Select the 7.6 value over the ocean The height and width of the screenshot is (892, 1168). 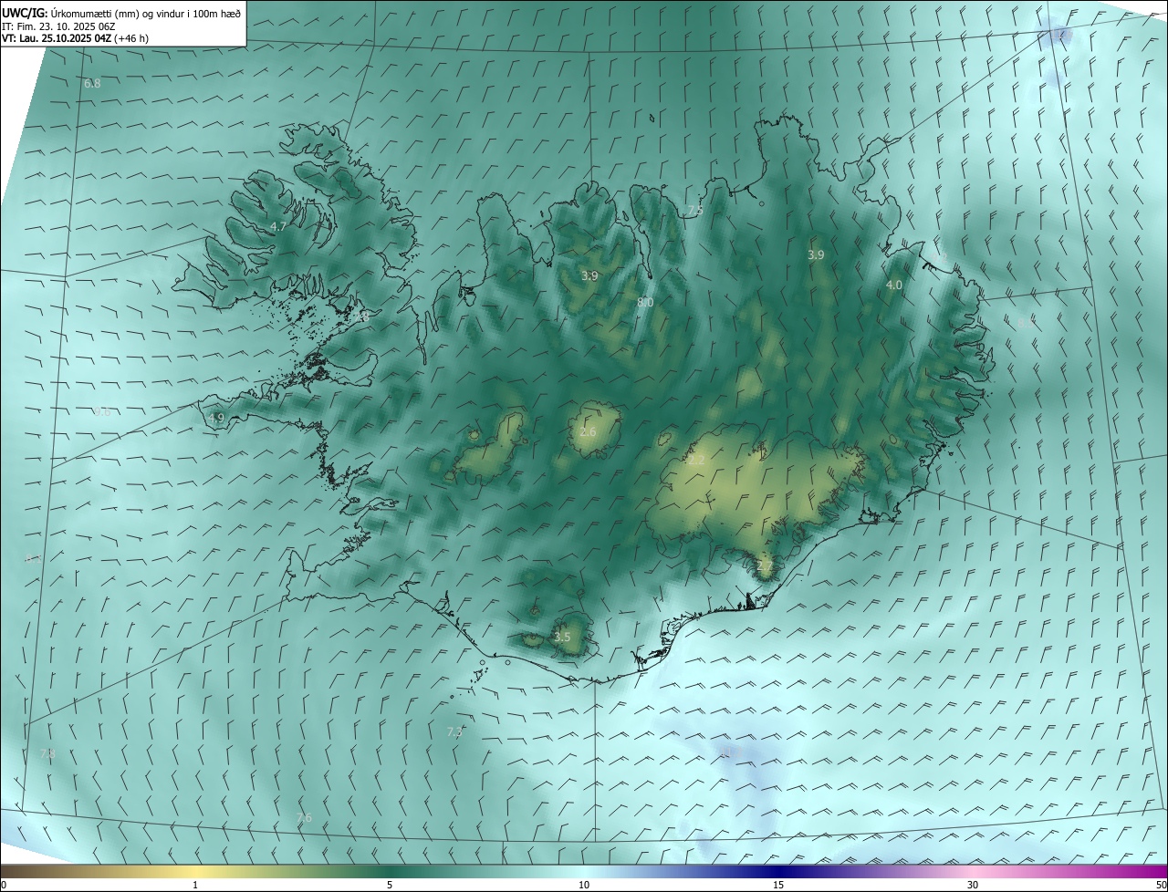(304, 817)
